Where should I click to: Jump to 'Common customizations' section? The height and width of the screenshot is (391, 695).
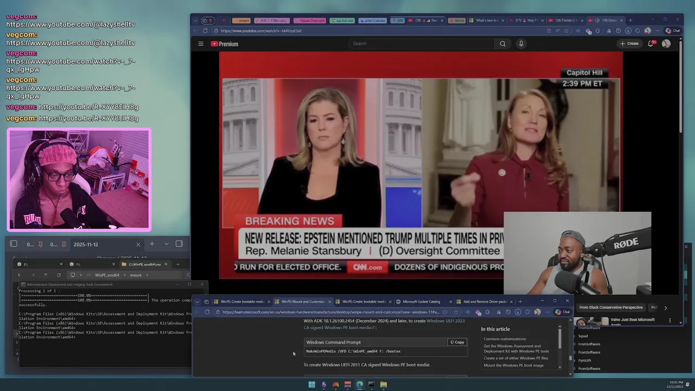[505, 339]
